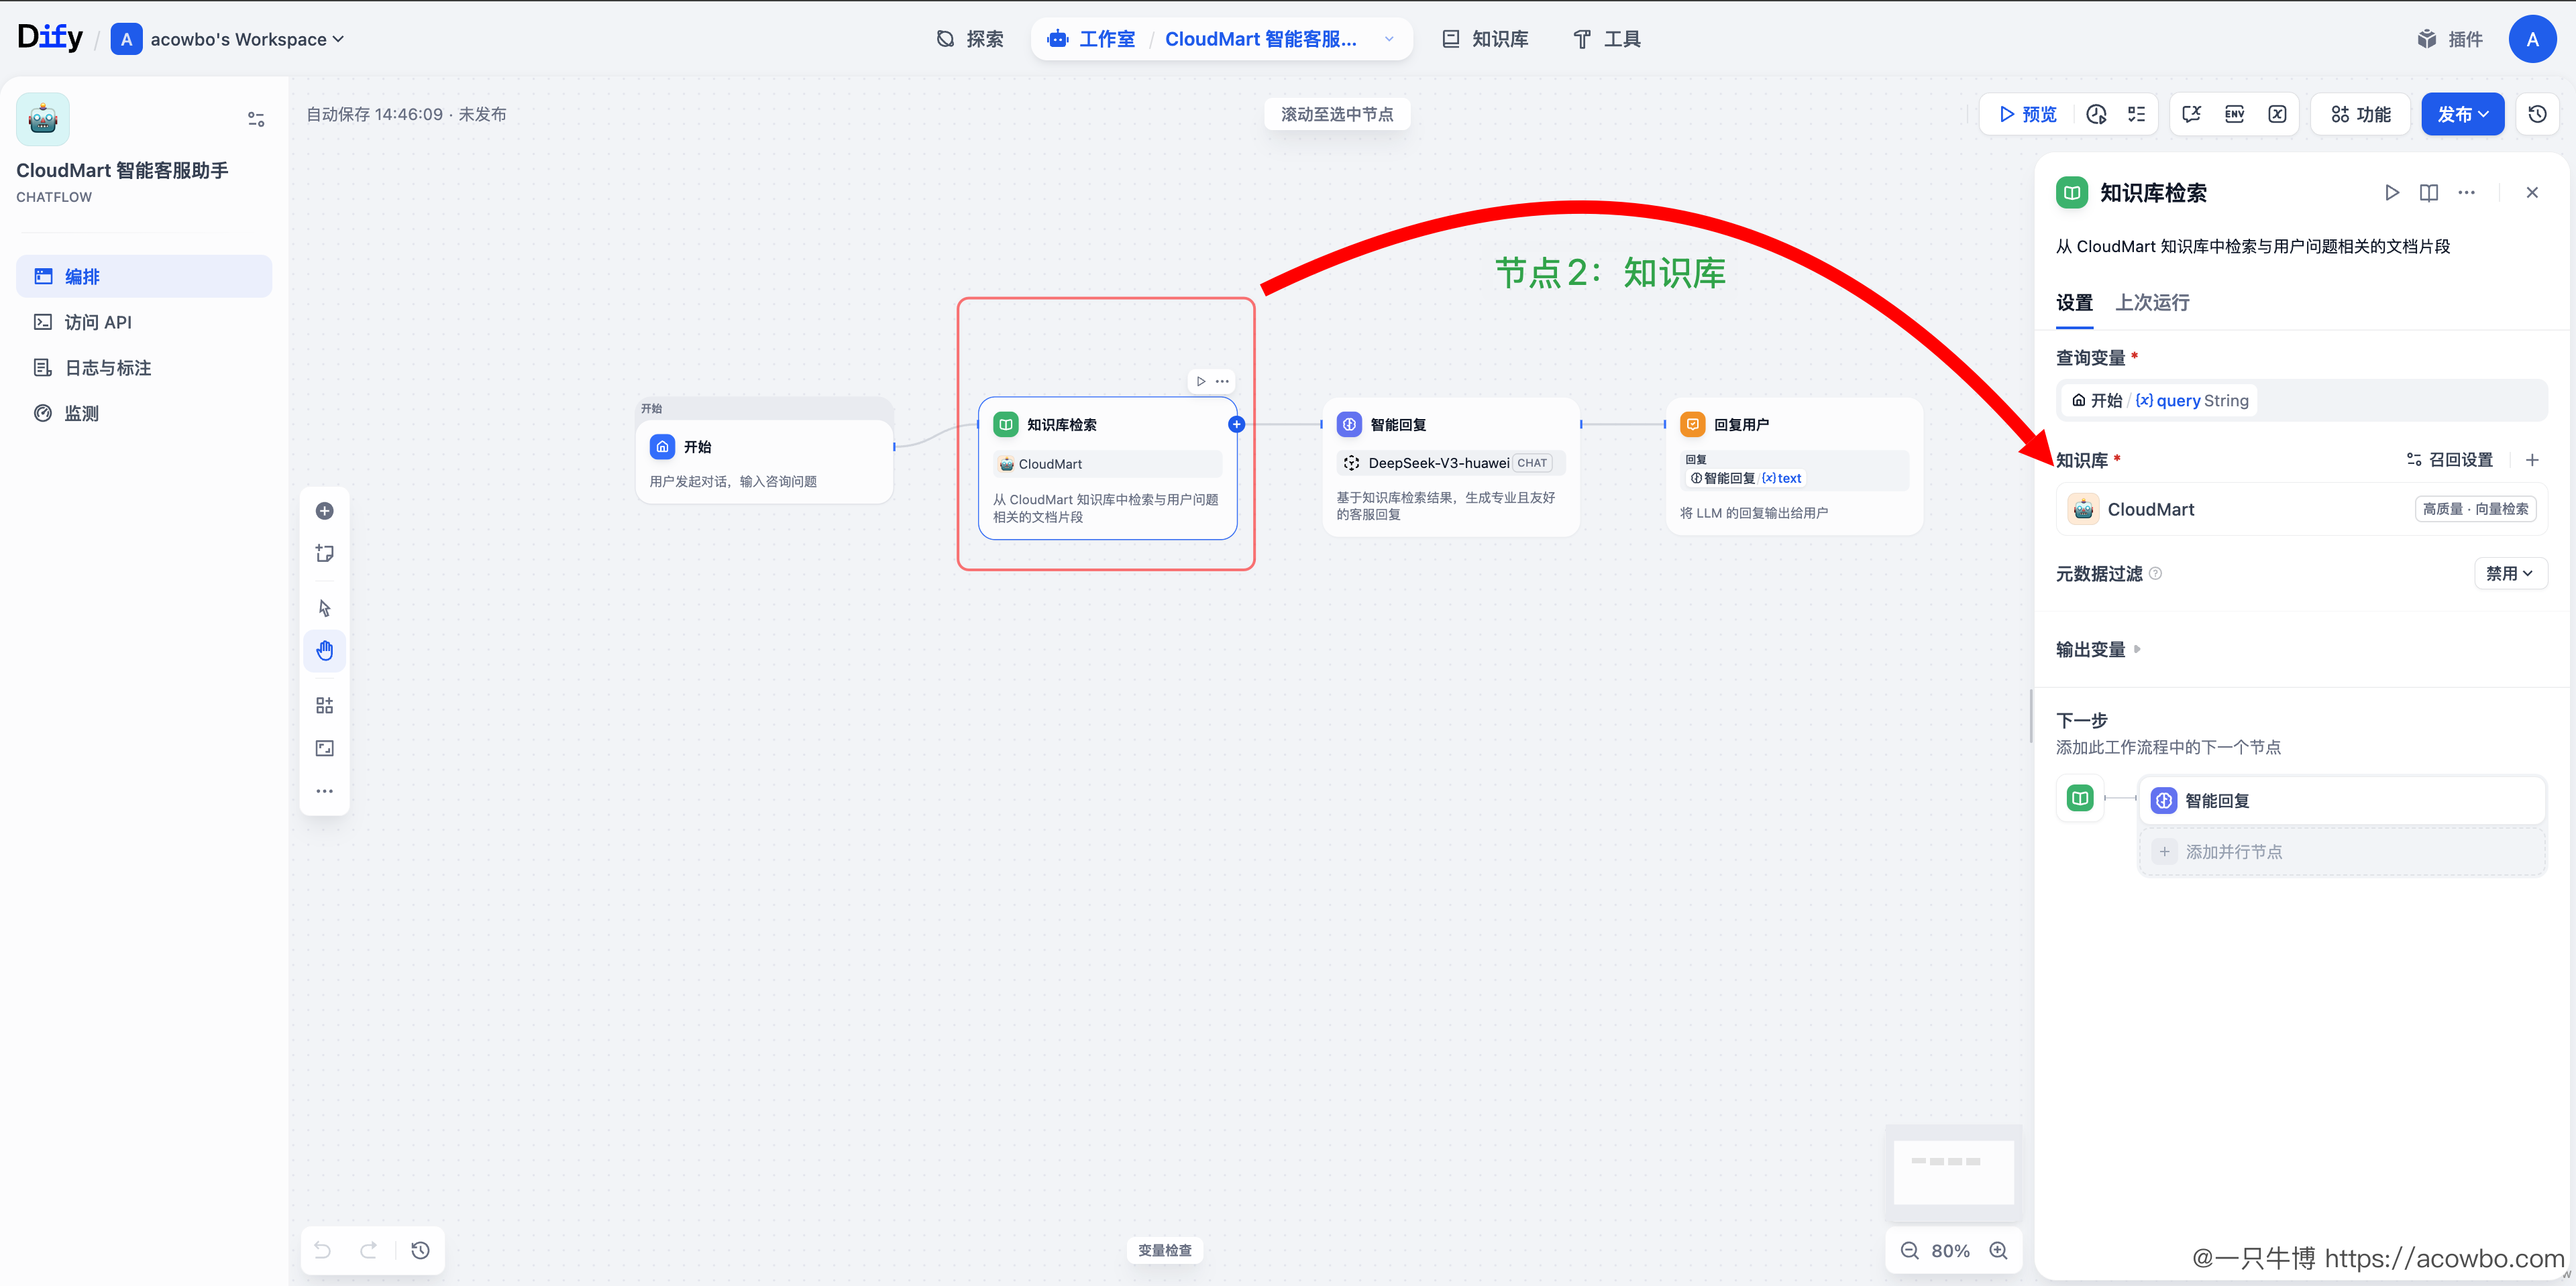2576x1286 pixels.
Task: Select the 智能回复 LLM node on canvas
Action: pyautogui.click(x=1450, y=467)
